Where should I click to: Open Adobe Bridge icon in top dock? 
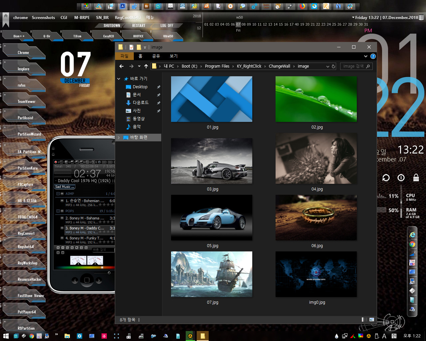pyautogui.click(x=146, y=6)
